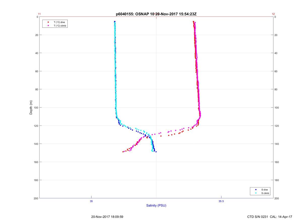
Task: Click '20' on the left depth axis
Action: click(36, 35)
